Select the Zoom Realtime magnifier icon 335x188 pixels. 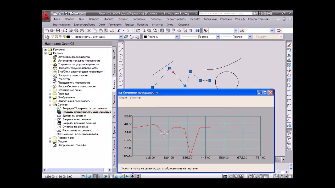tap(144, 31)
